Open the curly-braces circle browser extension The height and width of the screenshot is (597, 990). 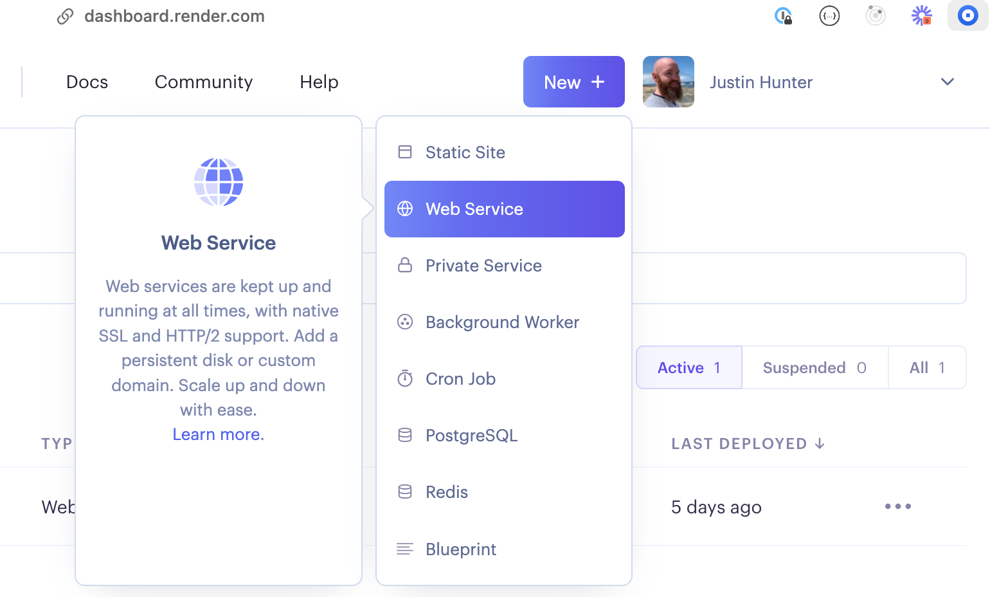[x=829, y=15]
